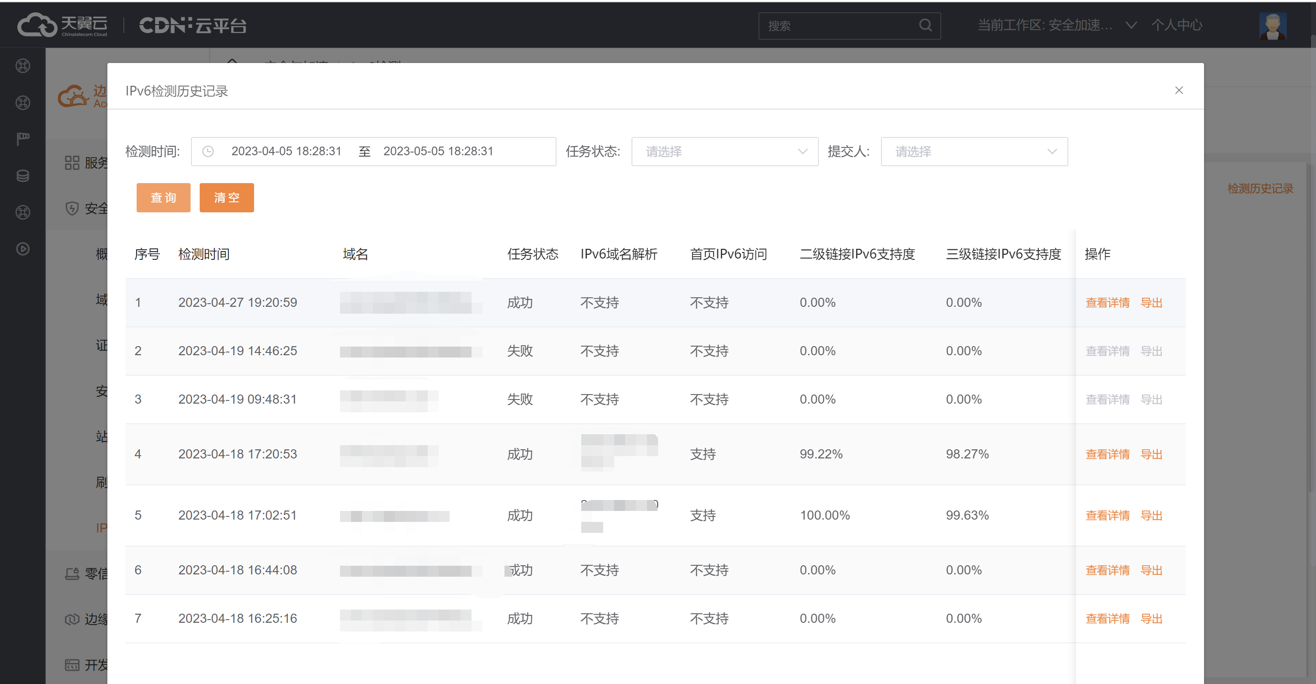Image resolution: width=1316 pixels, height=684 pixels.
Task: View details of the 99.22% record
Action: pyautogui.click(x=1107, y=454)
